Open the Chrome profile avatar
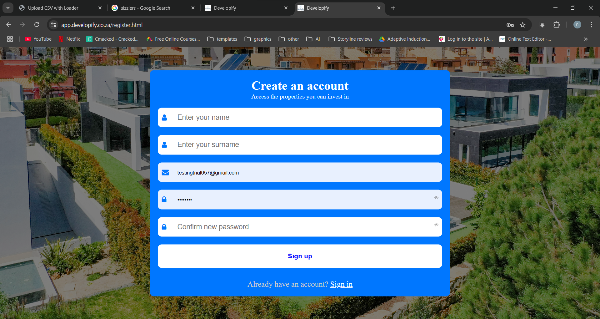 coord(577,25)
